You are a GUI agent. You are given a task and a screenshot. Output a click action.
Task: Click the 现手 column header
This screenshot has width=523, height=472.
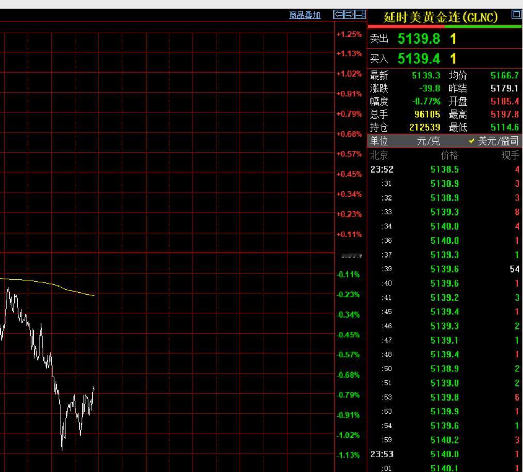click(511, 155)
